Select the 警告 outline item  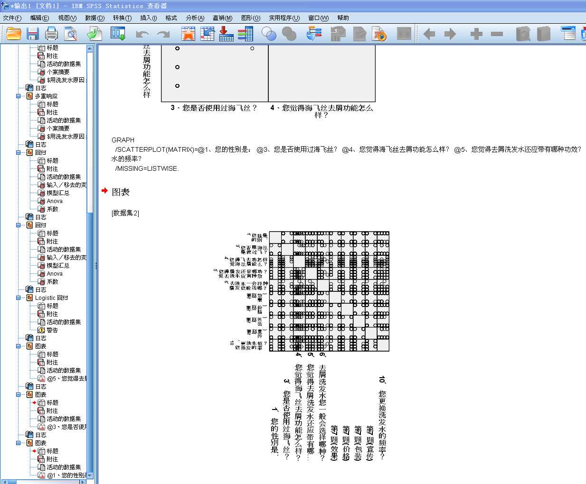click(x=52, y=330)
